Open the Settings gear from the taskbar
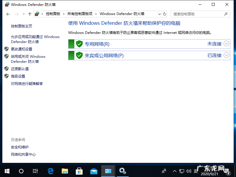 123,171
